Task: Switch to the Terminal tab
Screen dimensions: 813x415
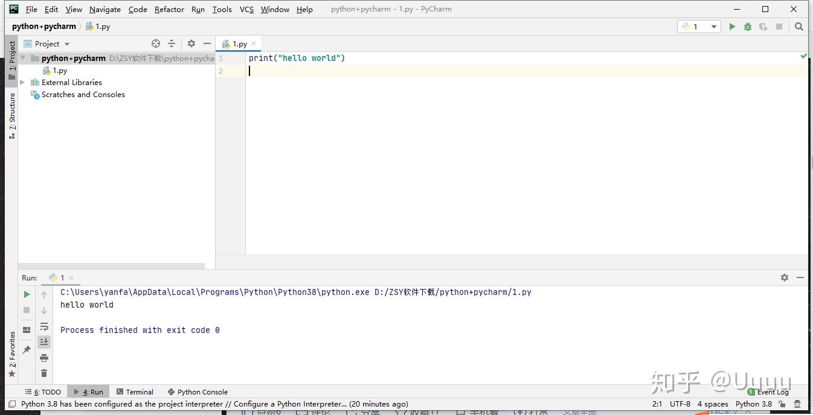Action: [135, 391]
